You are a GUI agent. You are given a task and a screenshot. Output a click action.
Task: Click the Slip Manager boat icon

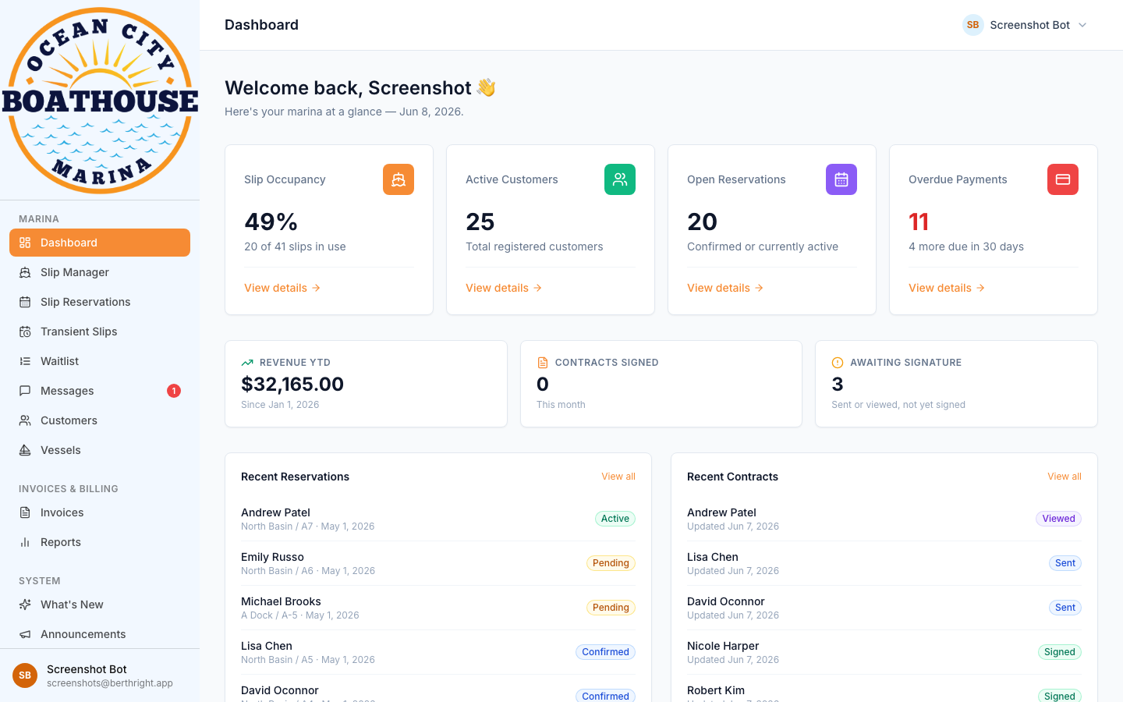pyautogui.click(x=25, y=272)
